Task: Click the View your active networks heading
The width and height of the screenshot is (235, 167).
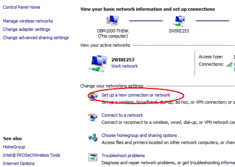Action: coord(105,45)
